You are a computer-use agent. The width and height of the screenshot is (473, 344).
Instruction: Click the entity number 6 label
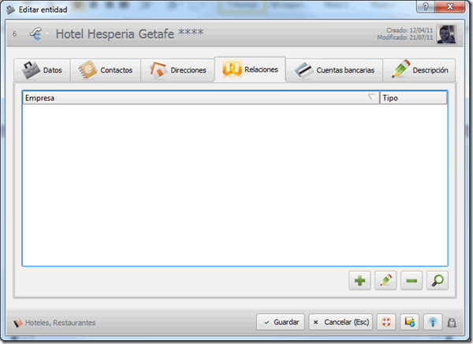pyautogui.click(x=14, y=34)
